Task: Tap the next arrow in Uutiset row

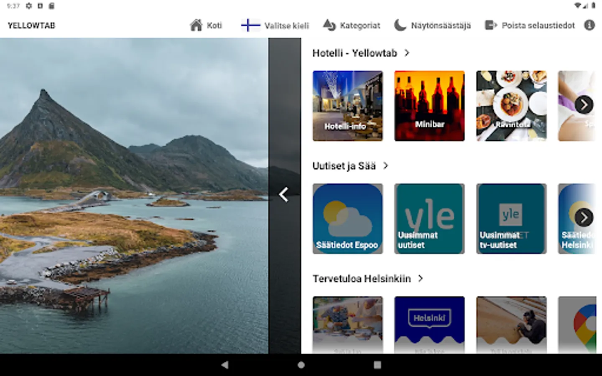Action: point(584,217)
